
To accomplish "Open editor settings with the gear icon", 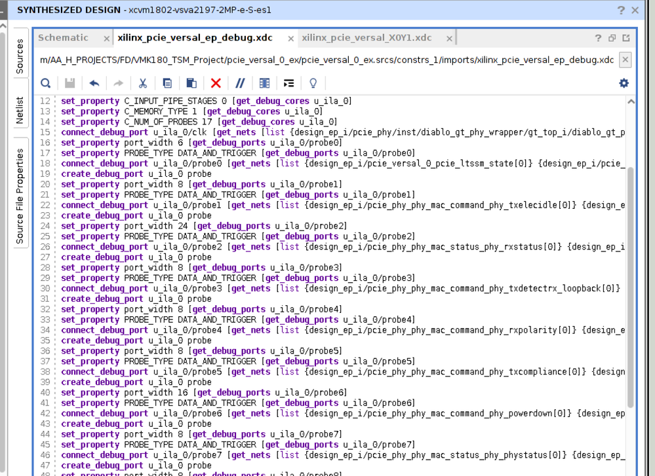I will point(624,83).
